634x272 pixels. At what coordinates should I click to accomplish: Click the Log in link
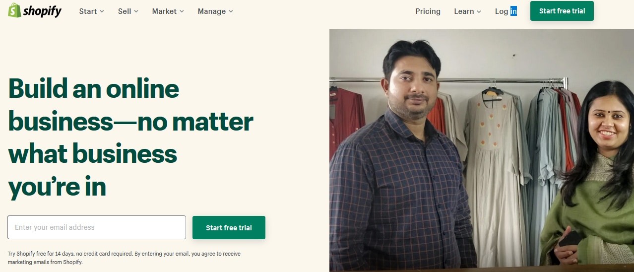[506, 11]
